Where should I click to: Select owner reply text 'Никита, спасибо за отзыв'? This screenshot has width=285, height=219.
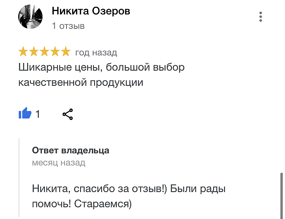click(x=98, y=189)
